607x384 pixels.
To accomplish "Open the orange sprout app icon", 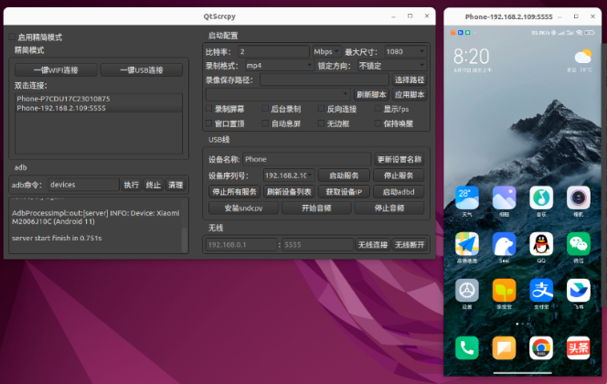I will (504, 291).
